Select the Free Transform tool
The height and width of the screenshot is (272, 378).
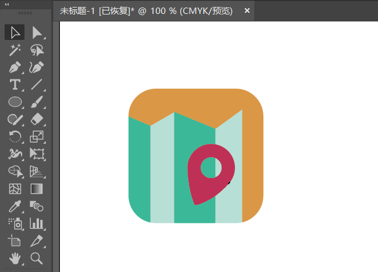point(37,154)
